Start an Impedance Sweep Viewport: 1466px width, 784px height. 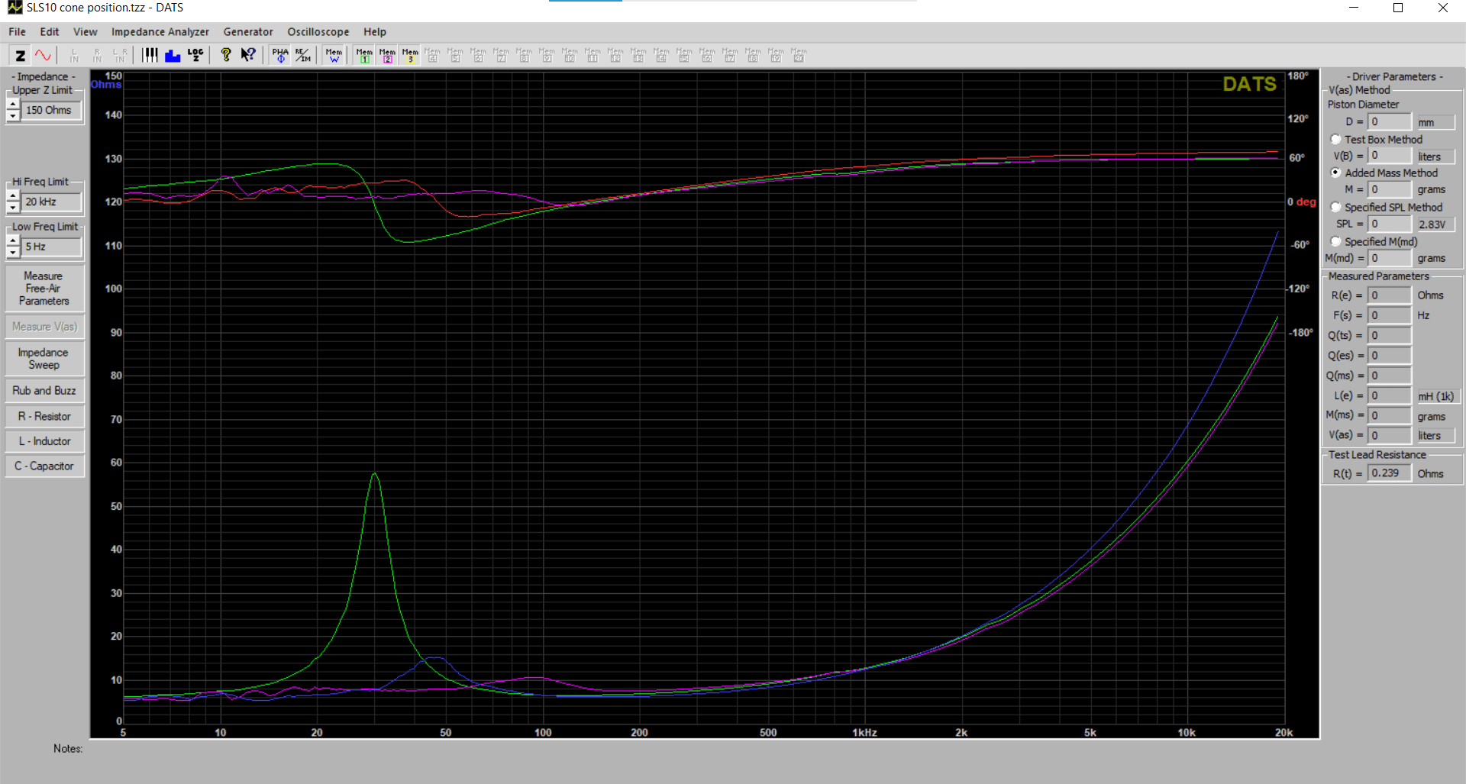(x=44, y=359)
